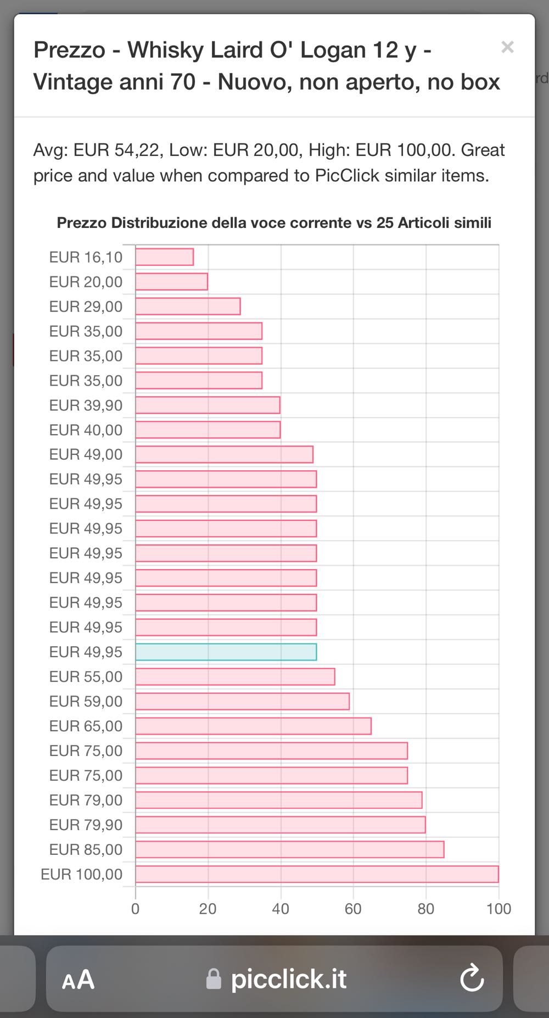Select the EUR 59,00 bar
The height and width of the screenshot is (1018, 549).
(x=242, y=702)
